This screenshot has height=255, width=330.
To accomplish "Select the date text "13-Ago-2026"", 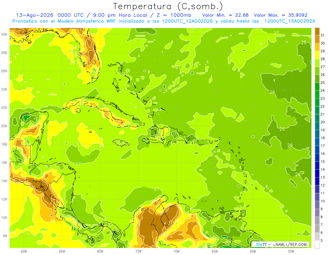I will pos(35,15).
